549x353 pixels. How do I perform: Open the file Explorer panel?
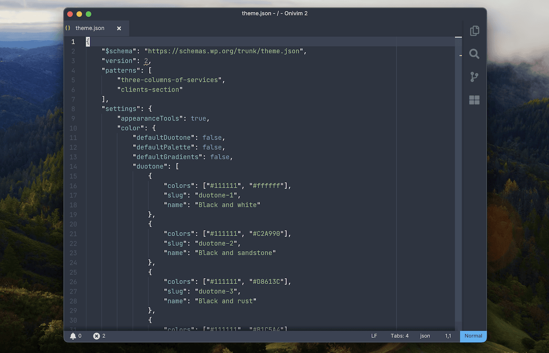click(474, 31)
